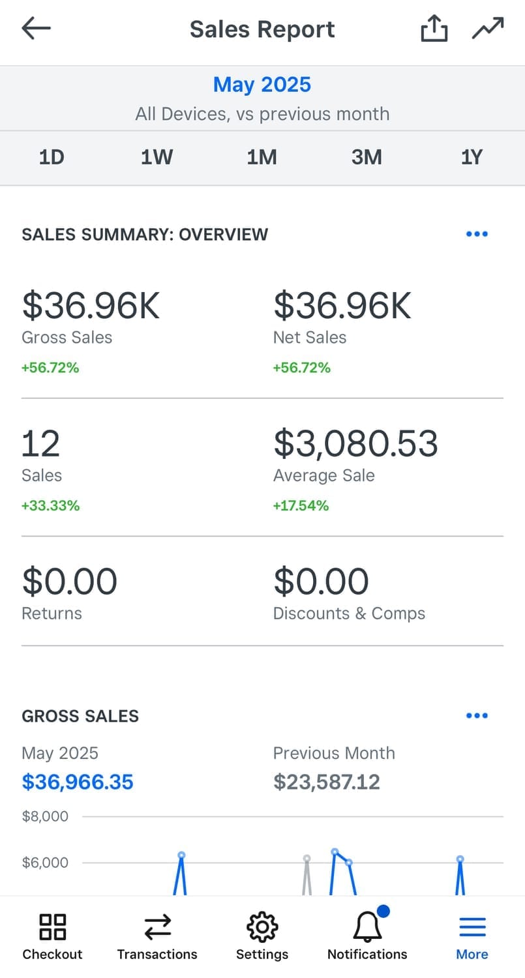Select the 1D range tab
Screen dimensions: 525x978
pos(52,157)
